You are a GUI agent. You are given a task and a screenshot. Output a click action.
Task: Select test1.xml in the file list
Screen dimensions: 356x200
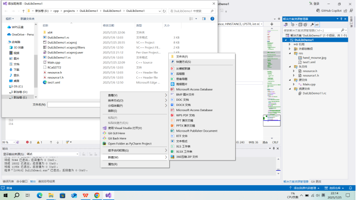click(x=54, y=82)
